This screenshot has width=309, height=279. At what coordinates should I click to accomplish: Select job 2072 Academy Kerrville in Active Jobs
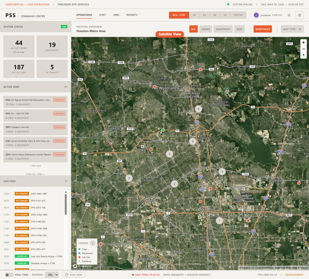[35, 129]
